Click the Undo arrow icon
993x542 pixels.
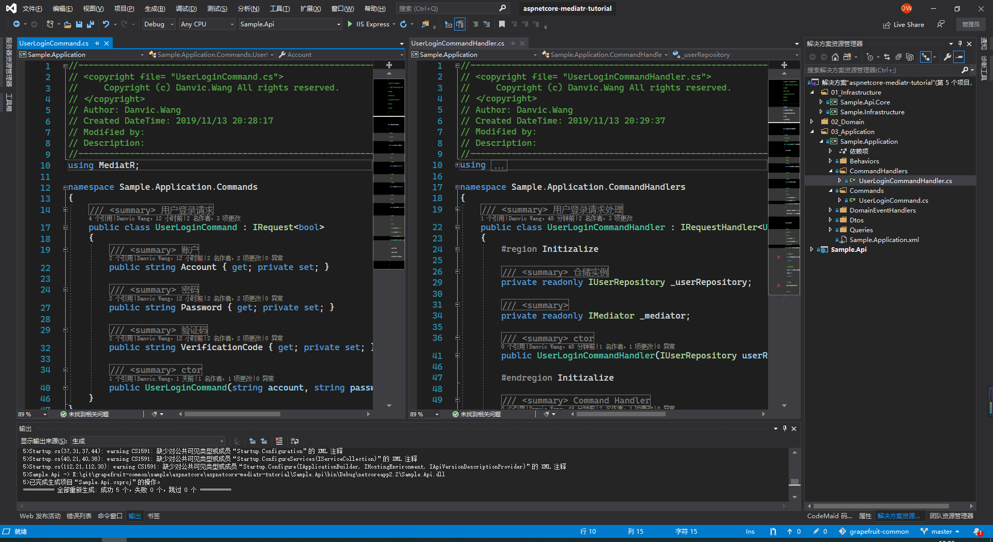(x=106, y=24)
